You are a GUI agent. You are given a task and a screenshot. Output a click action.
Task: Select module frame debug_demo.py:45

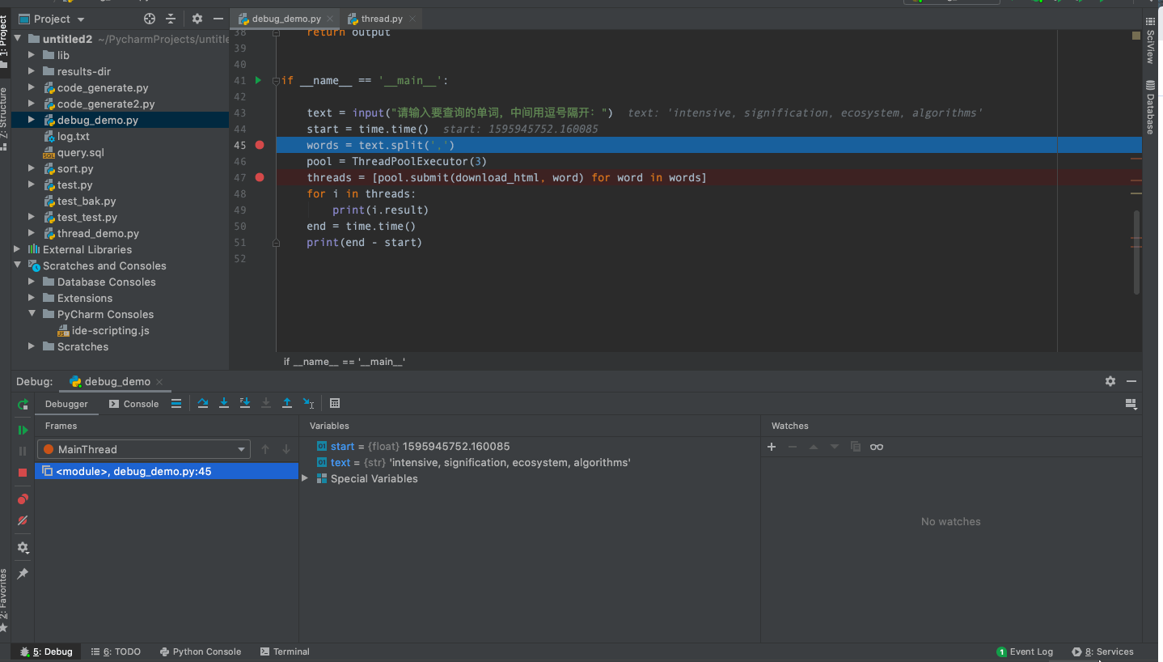click(x=167, y=471)
